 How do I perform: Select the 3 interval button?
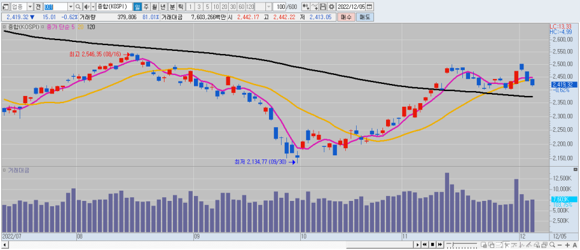[199, 7]
